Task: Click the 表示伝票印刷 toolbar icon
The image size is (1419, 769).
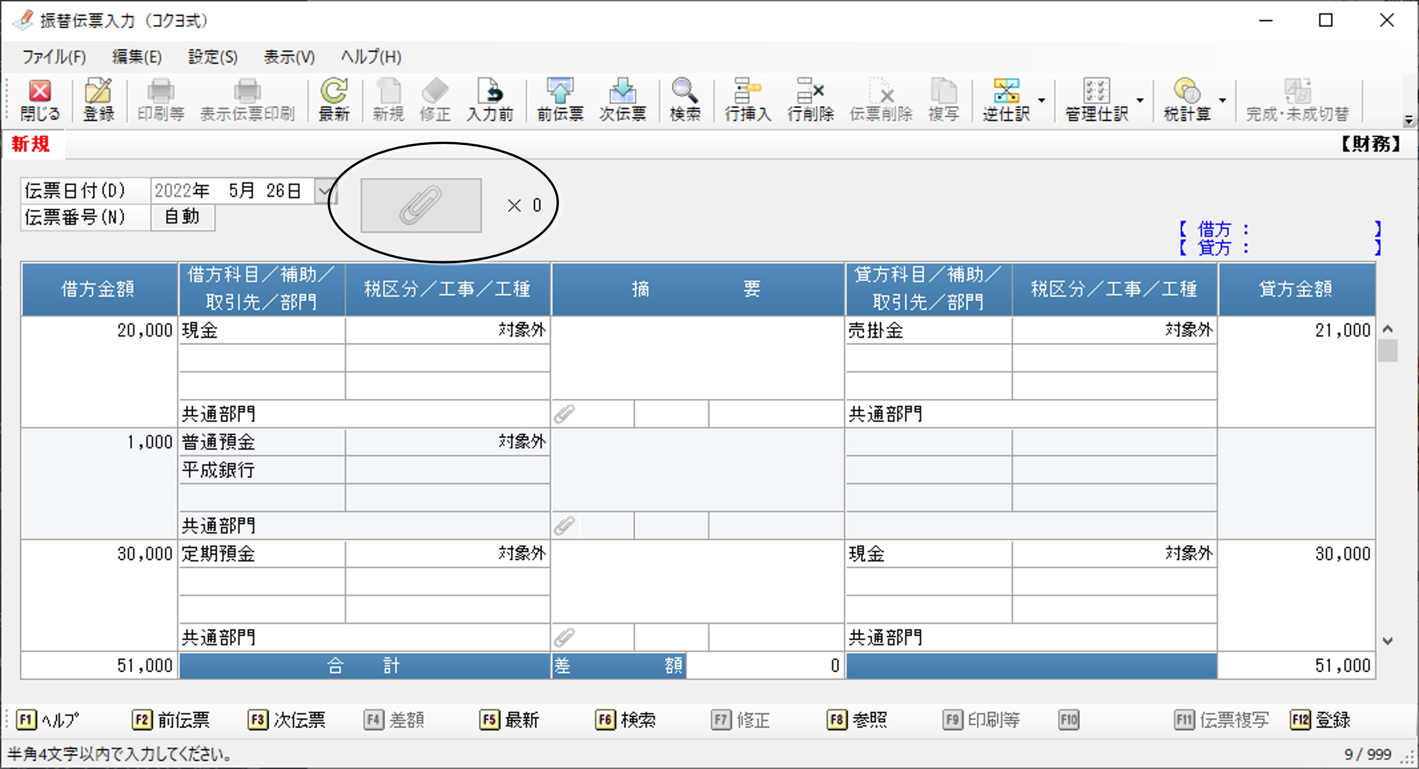Action: [247, 100]
